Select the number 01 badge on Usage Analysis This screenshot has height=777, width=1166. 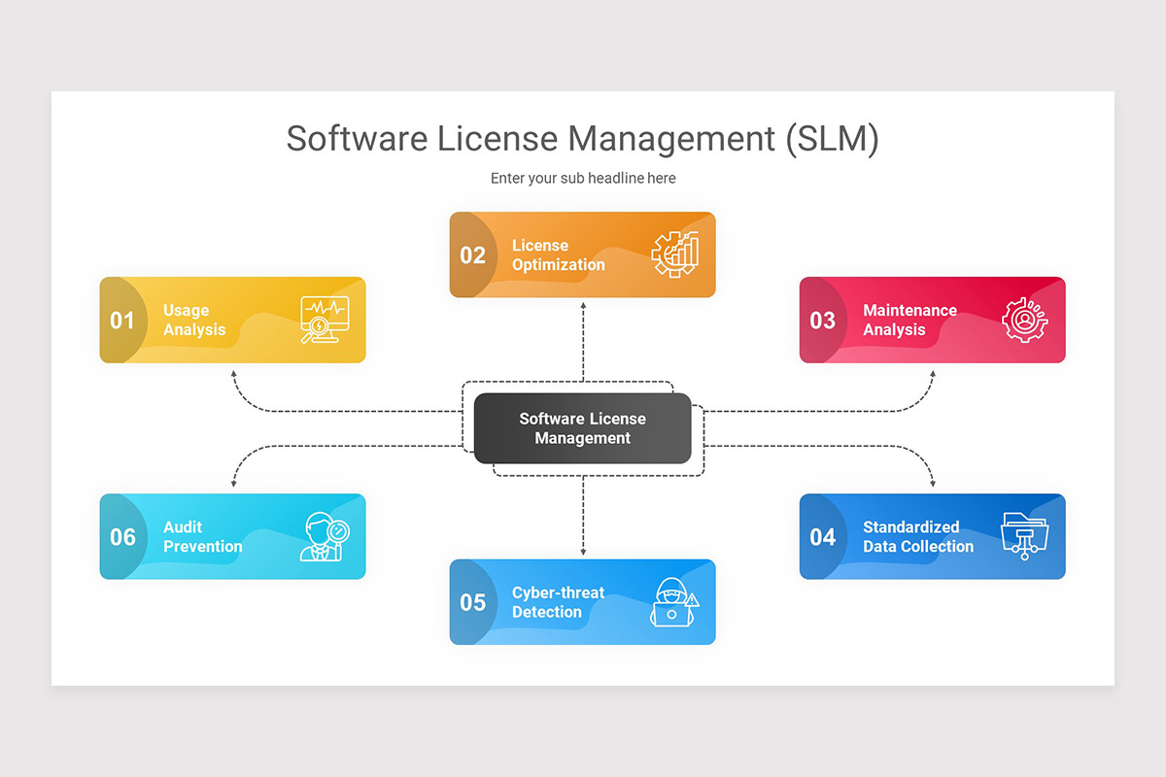[124, 320]
